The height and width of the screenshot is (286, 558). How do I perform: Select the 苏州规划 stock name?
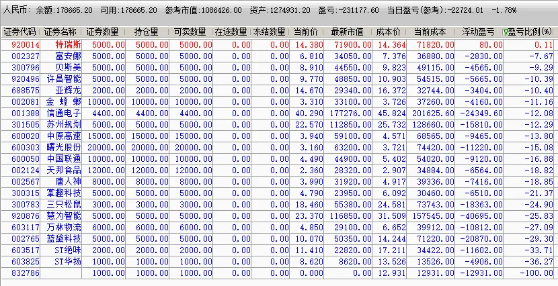pyautogui.click(x=64, y=125)
